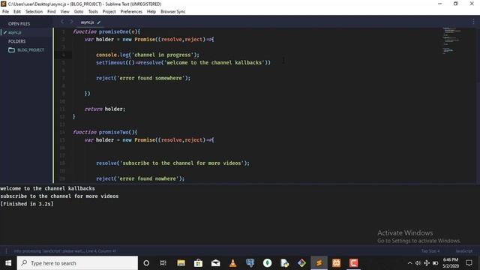The height and width of the screenshot is (270, 480).
Task: Open VLC media player from the taskbar
Action: (x=232, y=263)
